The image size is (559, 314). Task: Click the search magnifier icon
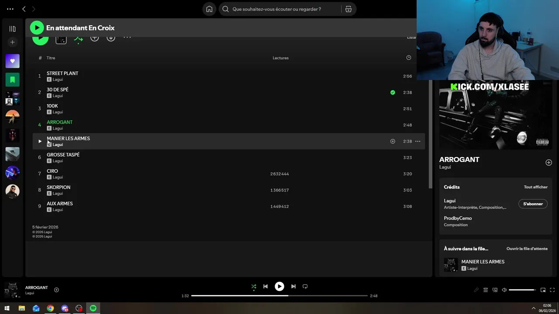pos(225,9)
